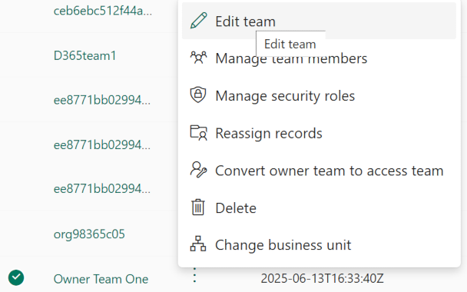467x292 pixels.
Task: Open Manage security roles option
Action: click(319, 95)
